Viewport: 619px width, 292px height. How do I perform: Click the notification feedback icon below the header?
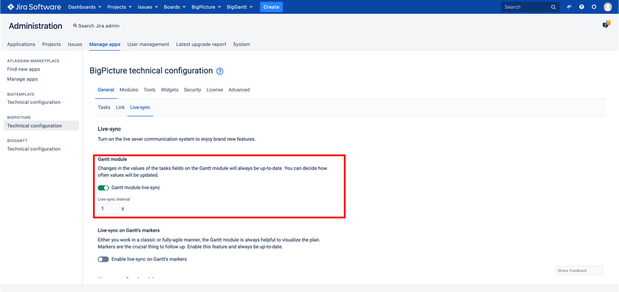[606, 25]
